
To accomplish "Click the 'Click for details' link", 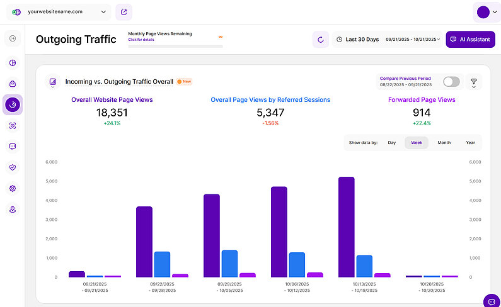I will [x=141, y=40].
